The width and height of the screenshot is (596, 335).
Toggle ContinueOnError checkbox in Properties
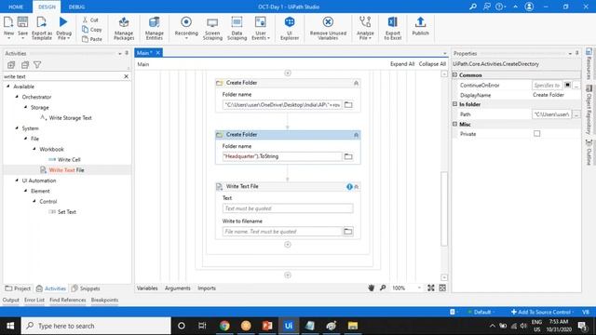point(567,85)
